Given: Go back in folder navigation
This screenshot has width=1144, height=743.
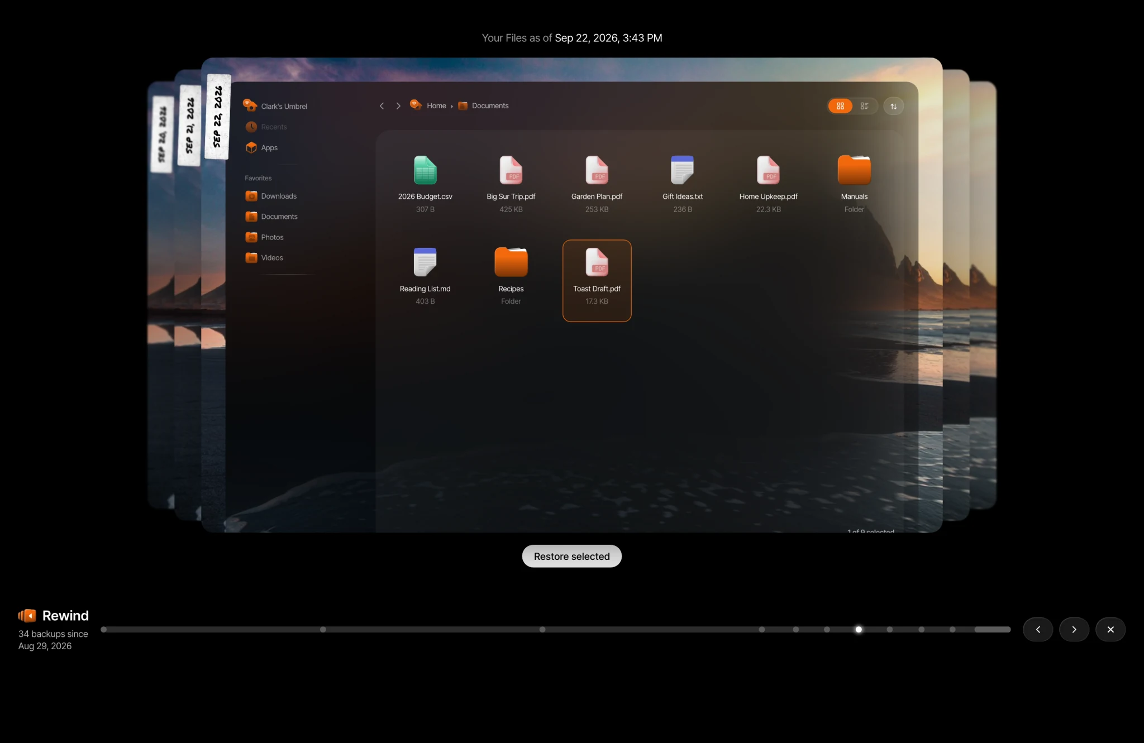Looking at the screenshot, I should point(382,106).
